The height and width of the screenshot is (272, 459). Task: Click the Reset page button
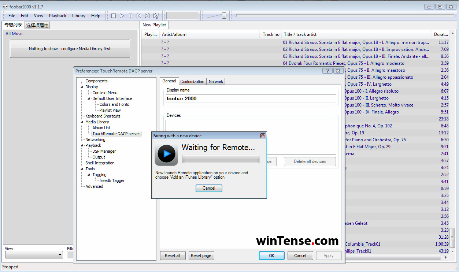201,256
